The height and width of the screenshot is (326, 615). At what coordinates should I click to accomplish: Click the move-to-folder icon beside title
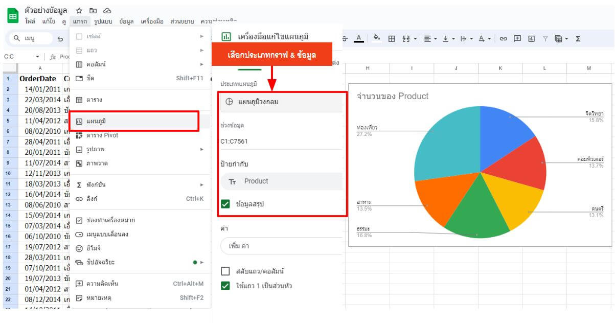tap(93, 10)
